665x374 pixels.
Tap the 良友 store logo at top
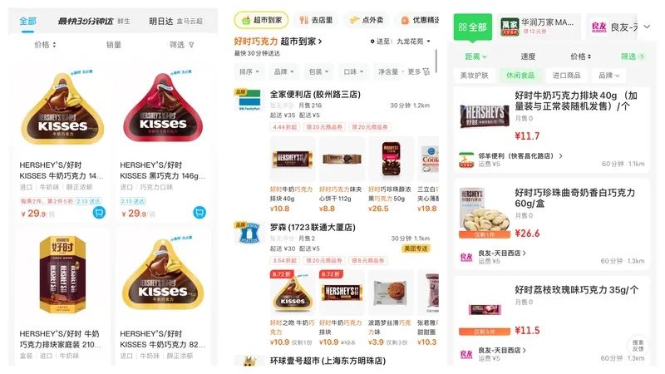tap(598, 27)
